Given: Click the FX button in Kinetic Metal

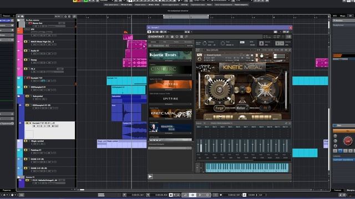Looking at the screenshot, I should coord(265,108).
